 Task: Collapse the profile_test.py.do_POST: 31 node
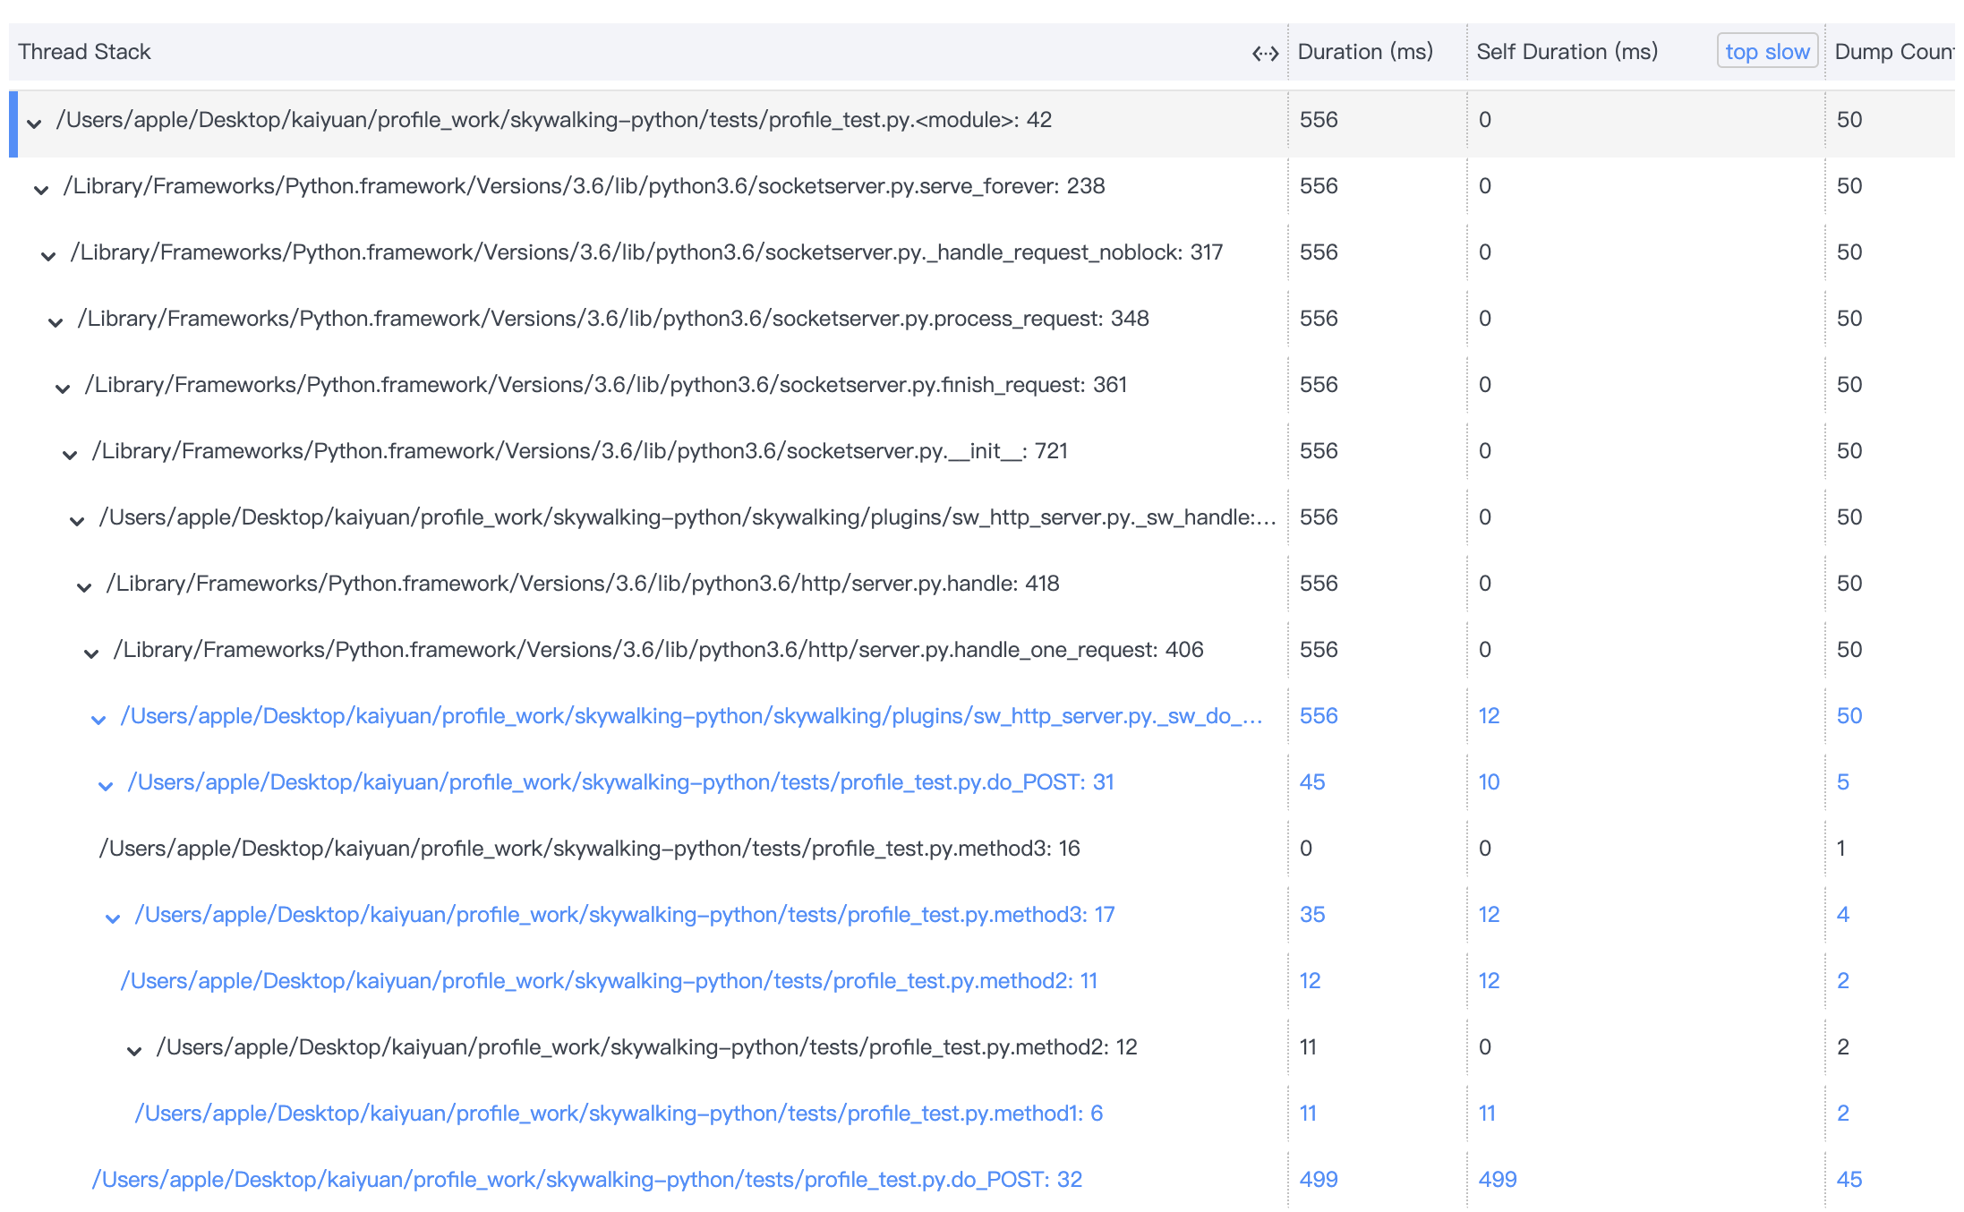[106, 784]
